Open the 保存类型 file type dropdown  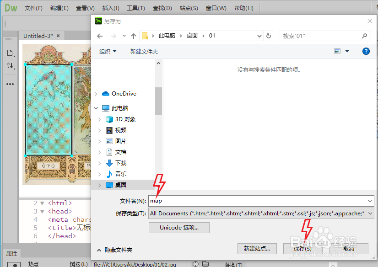[x=370, y=214]
